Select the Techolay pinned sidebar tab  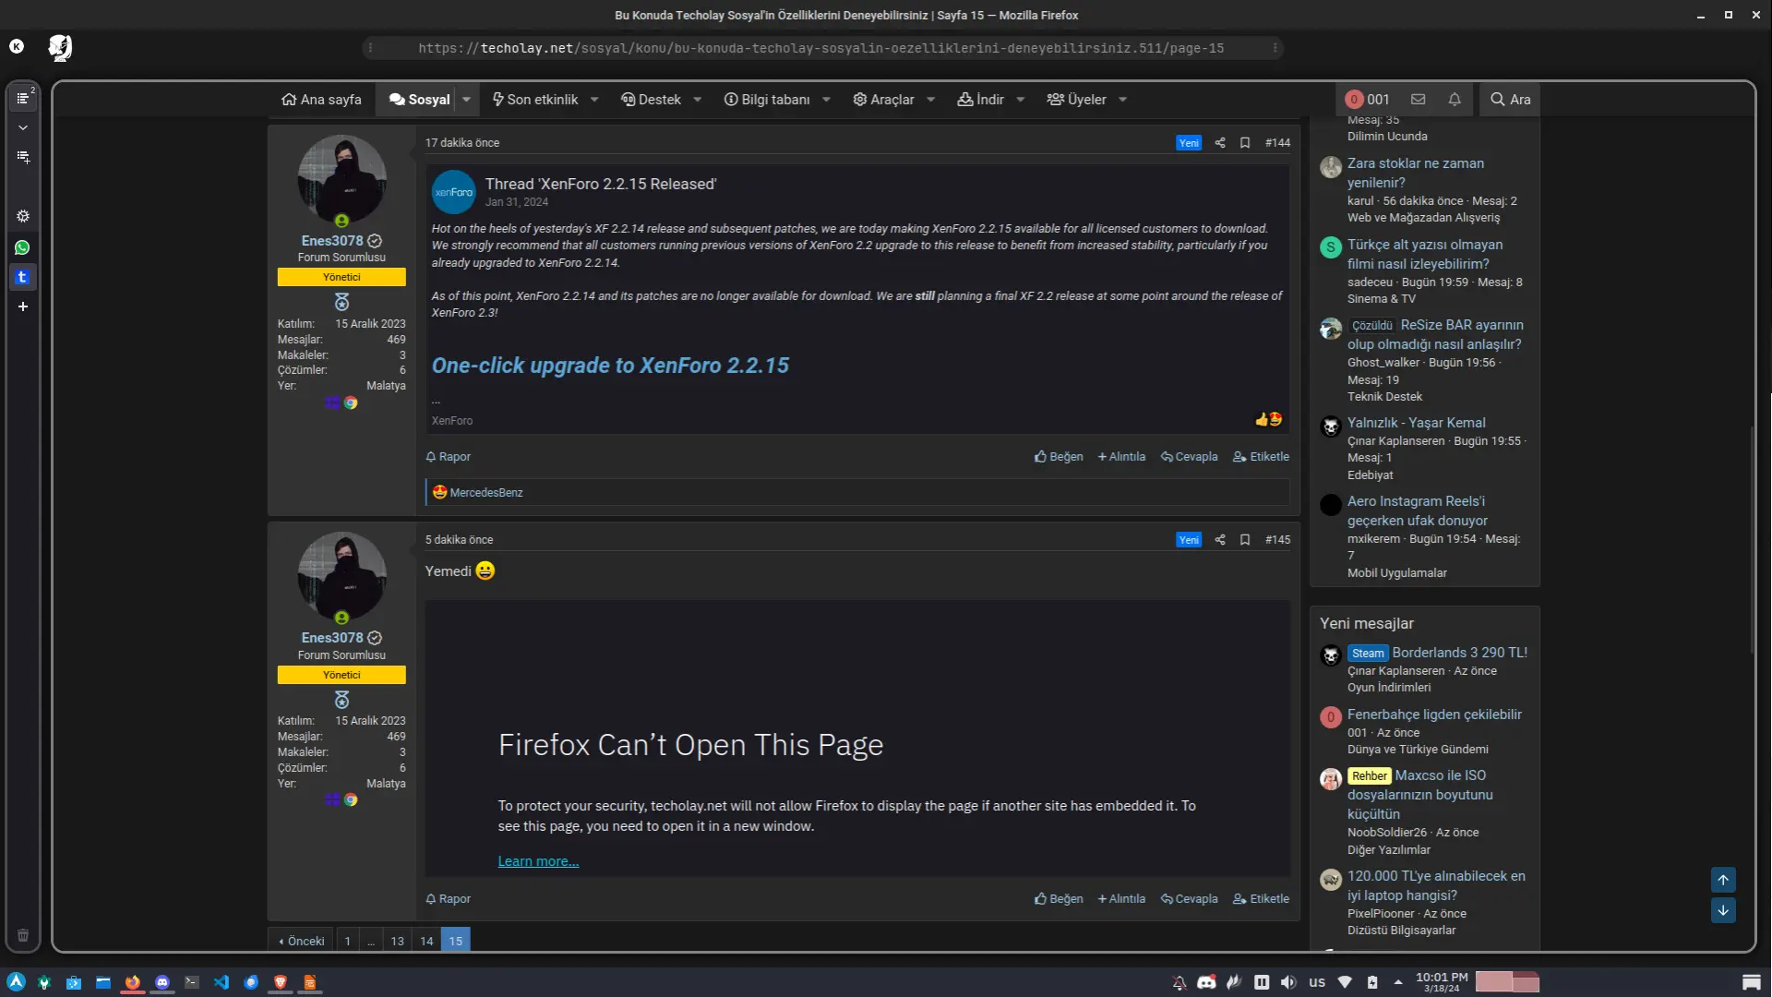[x=23, y=277]
